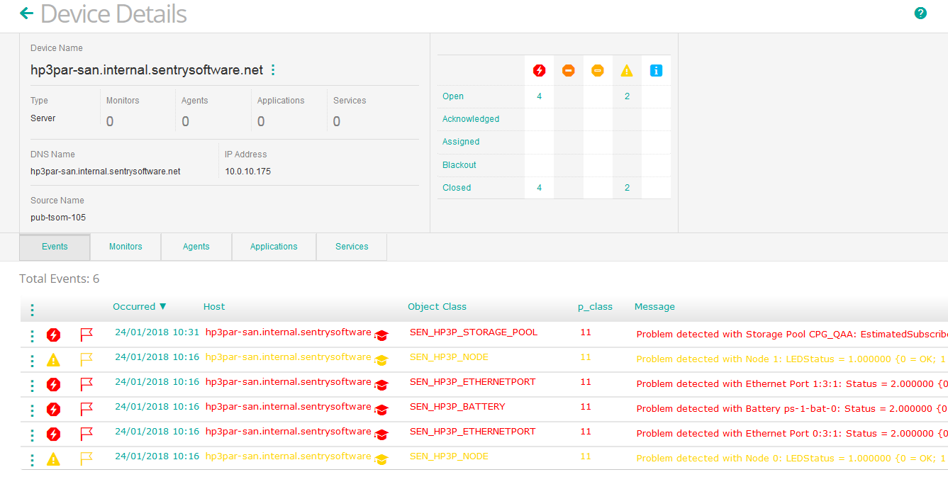Image resolution: width=948 pixels, height=477 pixels.
Task: Toggle the flag on the SEN_HP3P_BATTERY event
Action: click(87, 408)
